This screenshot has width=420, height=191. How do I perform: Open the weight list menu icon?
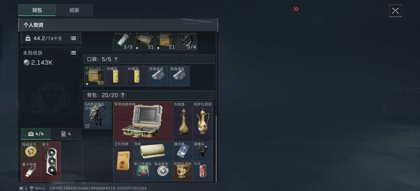click(x=73, y=38)
